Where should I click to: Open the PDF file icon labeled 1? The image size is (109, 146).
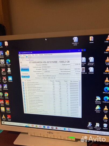[6, 44]
